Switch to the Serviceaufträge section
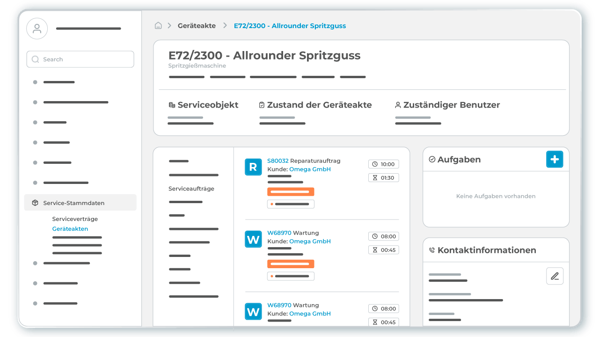 190,189
